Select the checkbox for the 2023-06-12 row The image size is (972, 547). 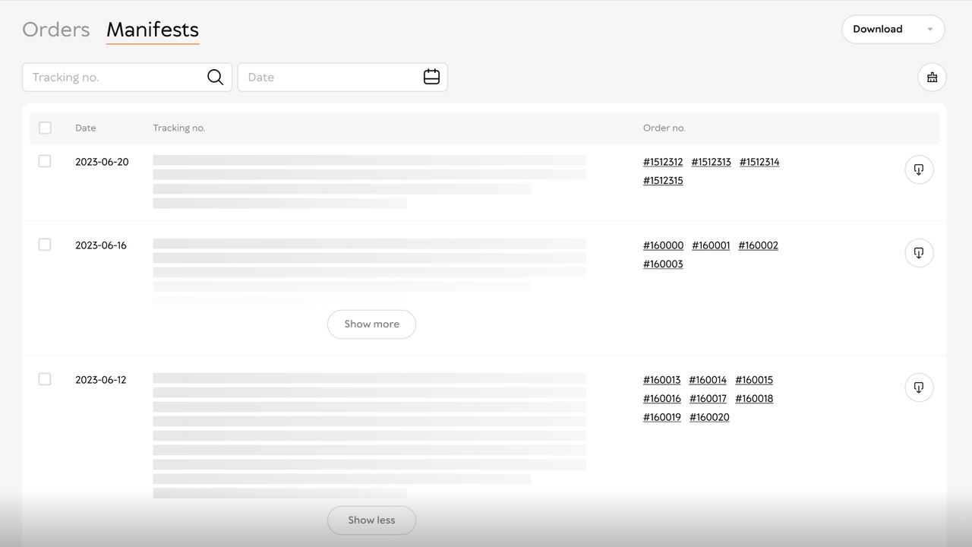44,379
